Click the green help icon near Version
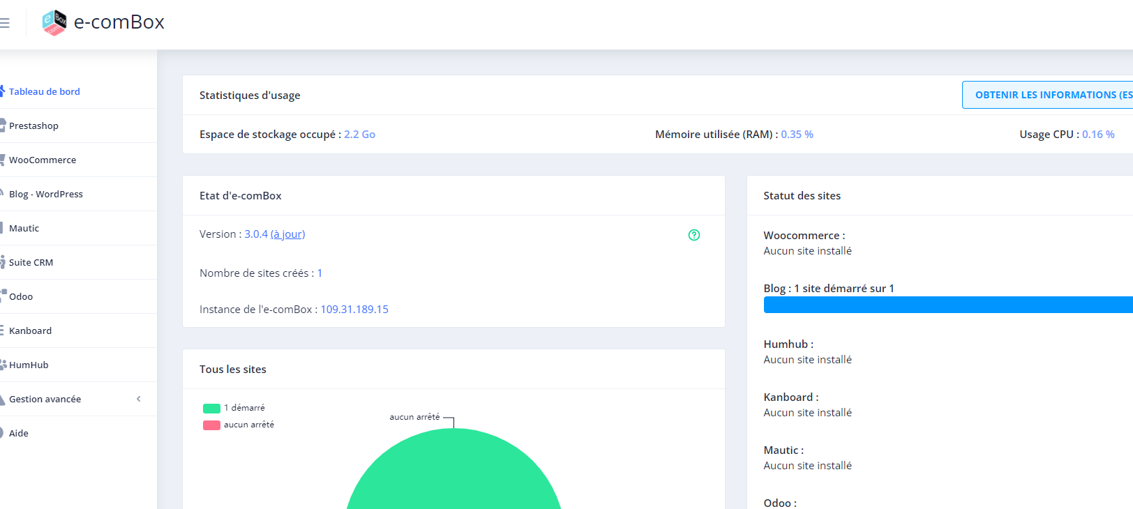 click(x=693, y=235)
